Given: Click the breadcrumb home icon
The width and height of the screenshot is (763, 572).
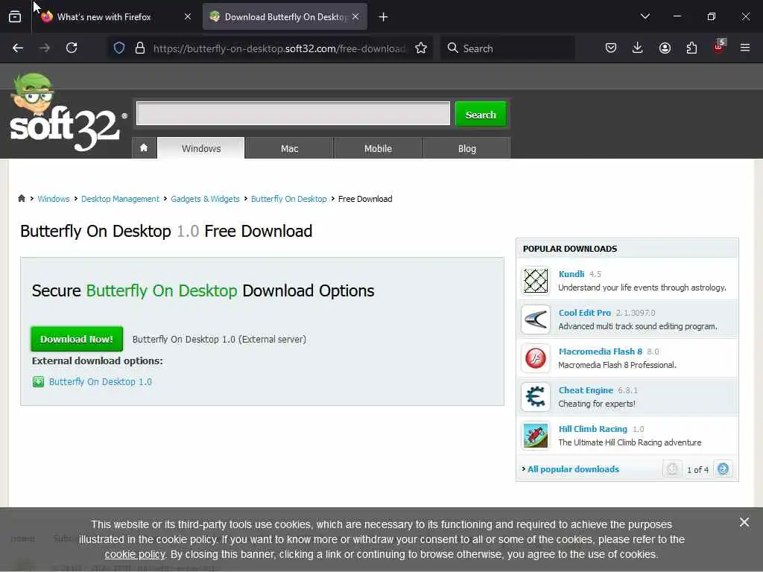Looking at the screenshot, I should (22, 198).
